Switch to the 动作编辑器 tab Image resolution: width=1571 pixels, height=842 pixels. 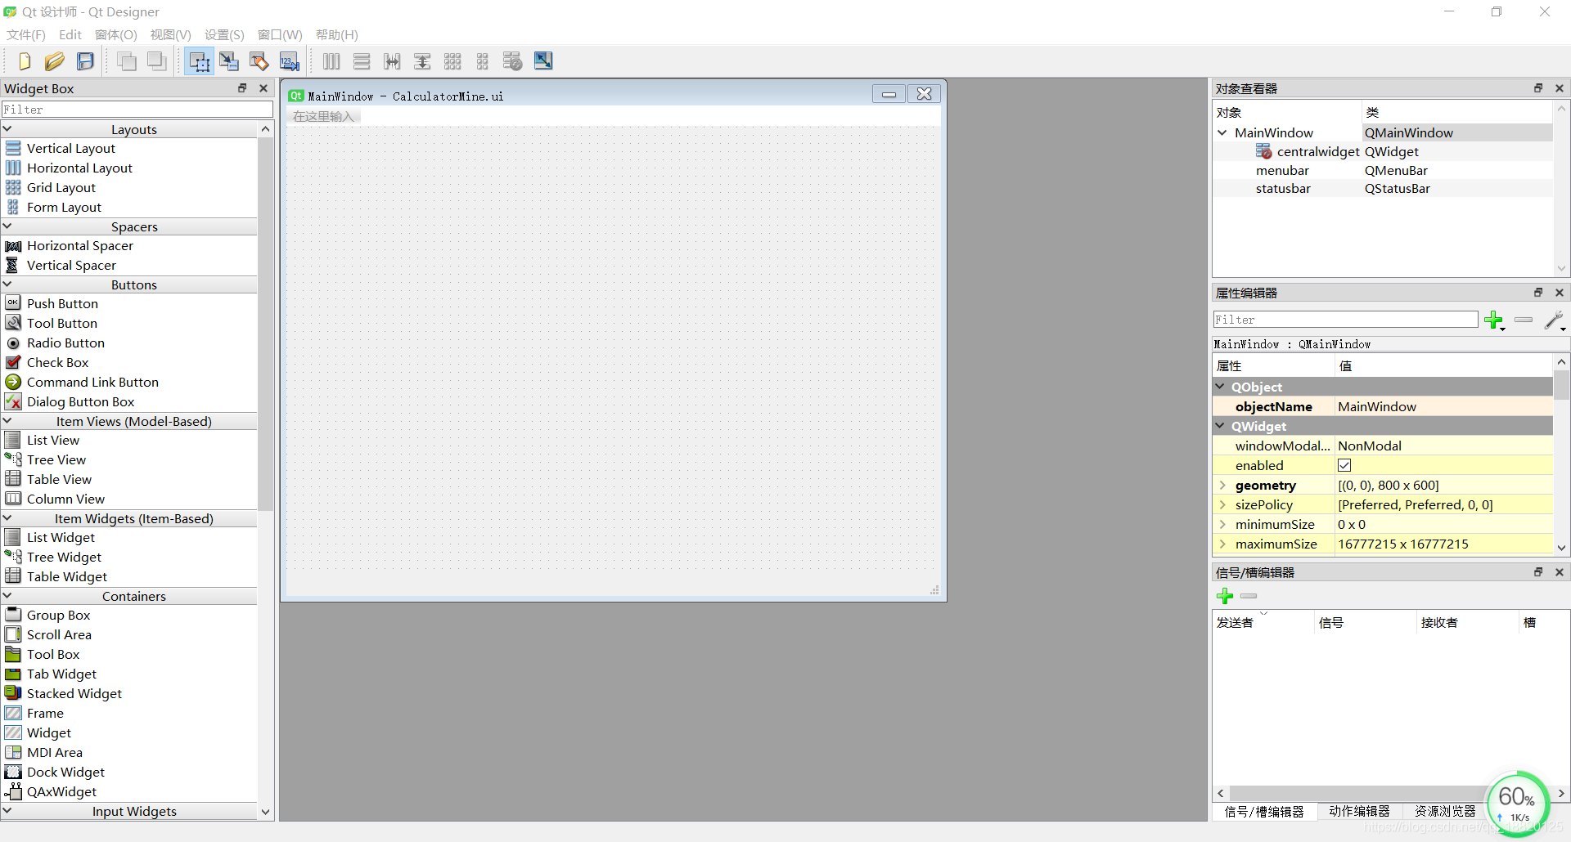1359,811
